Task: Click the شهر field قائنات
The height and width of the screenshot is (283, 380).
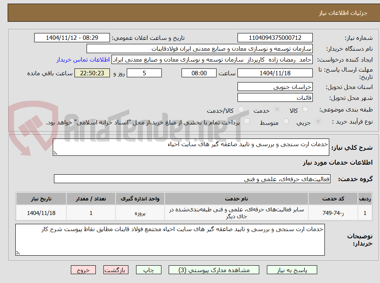Action: pos(275,98)
